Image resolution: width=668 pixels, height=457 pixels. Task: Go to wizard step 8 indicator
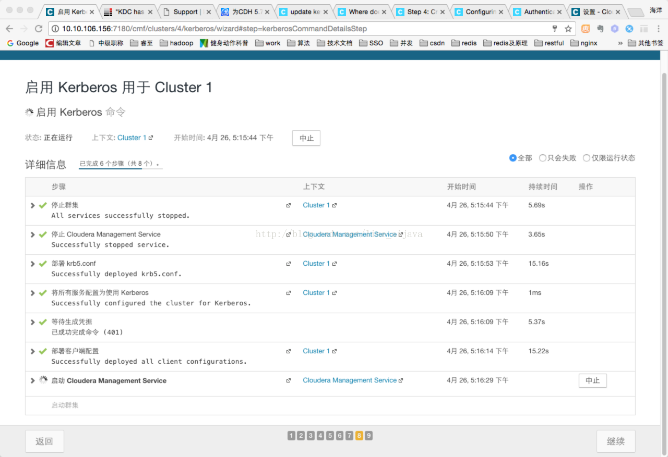coord(359,436)
